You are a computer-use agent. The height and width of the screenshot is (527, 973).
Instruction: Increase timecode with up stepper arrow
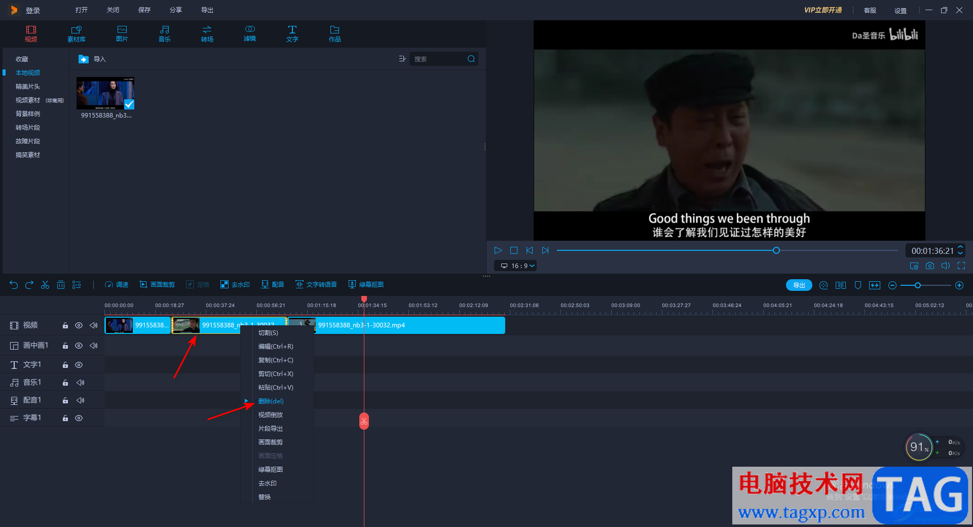coord(960,247)
